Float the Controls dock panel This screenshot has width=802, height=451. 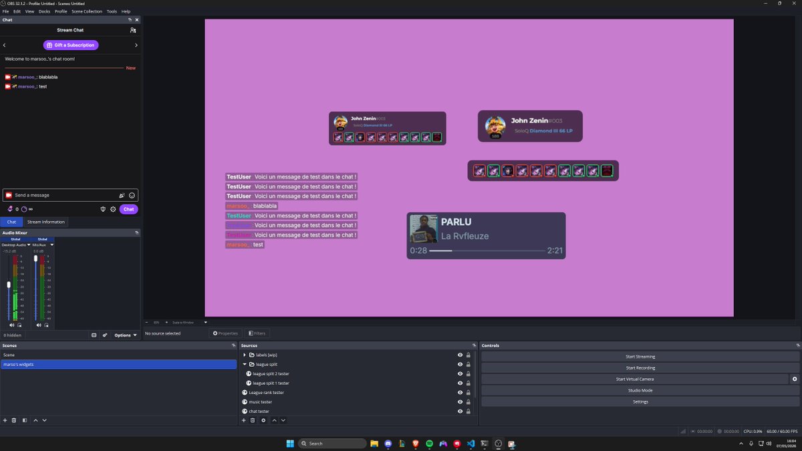(798, 345)
